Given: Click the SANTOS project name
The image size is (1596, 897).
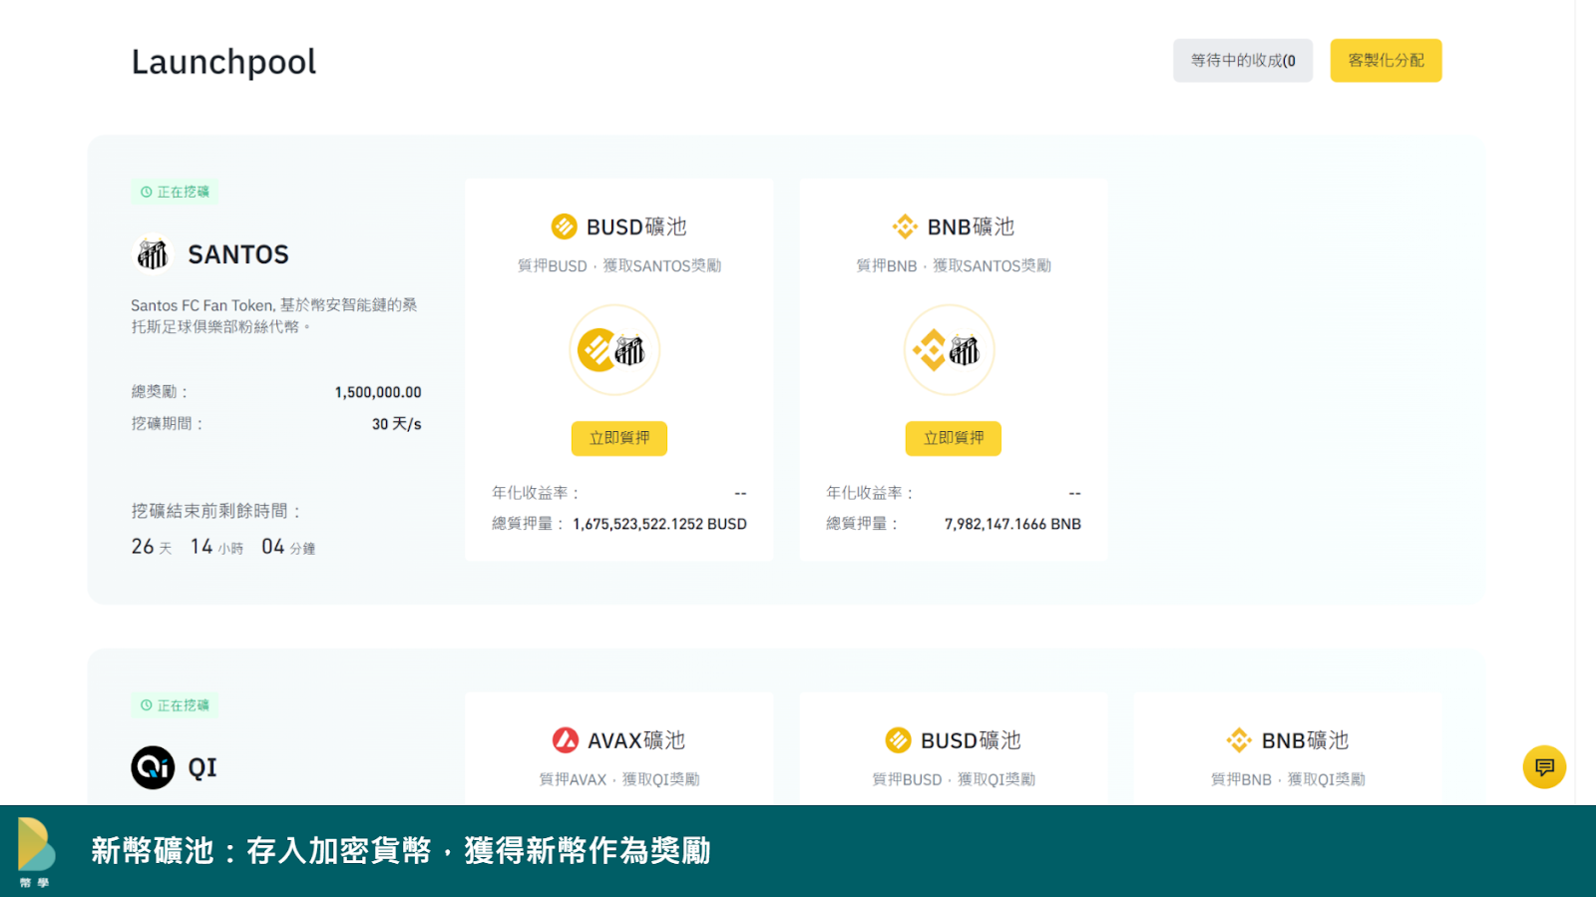Looking at the screenshot, I should pyautogui.click(x=238, y=254).
